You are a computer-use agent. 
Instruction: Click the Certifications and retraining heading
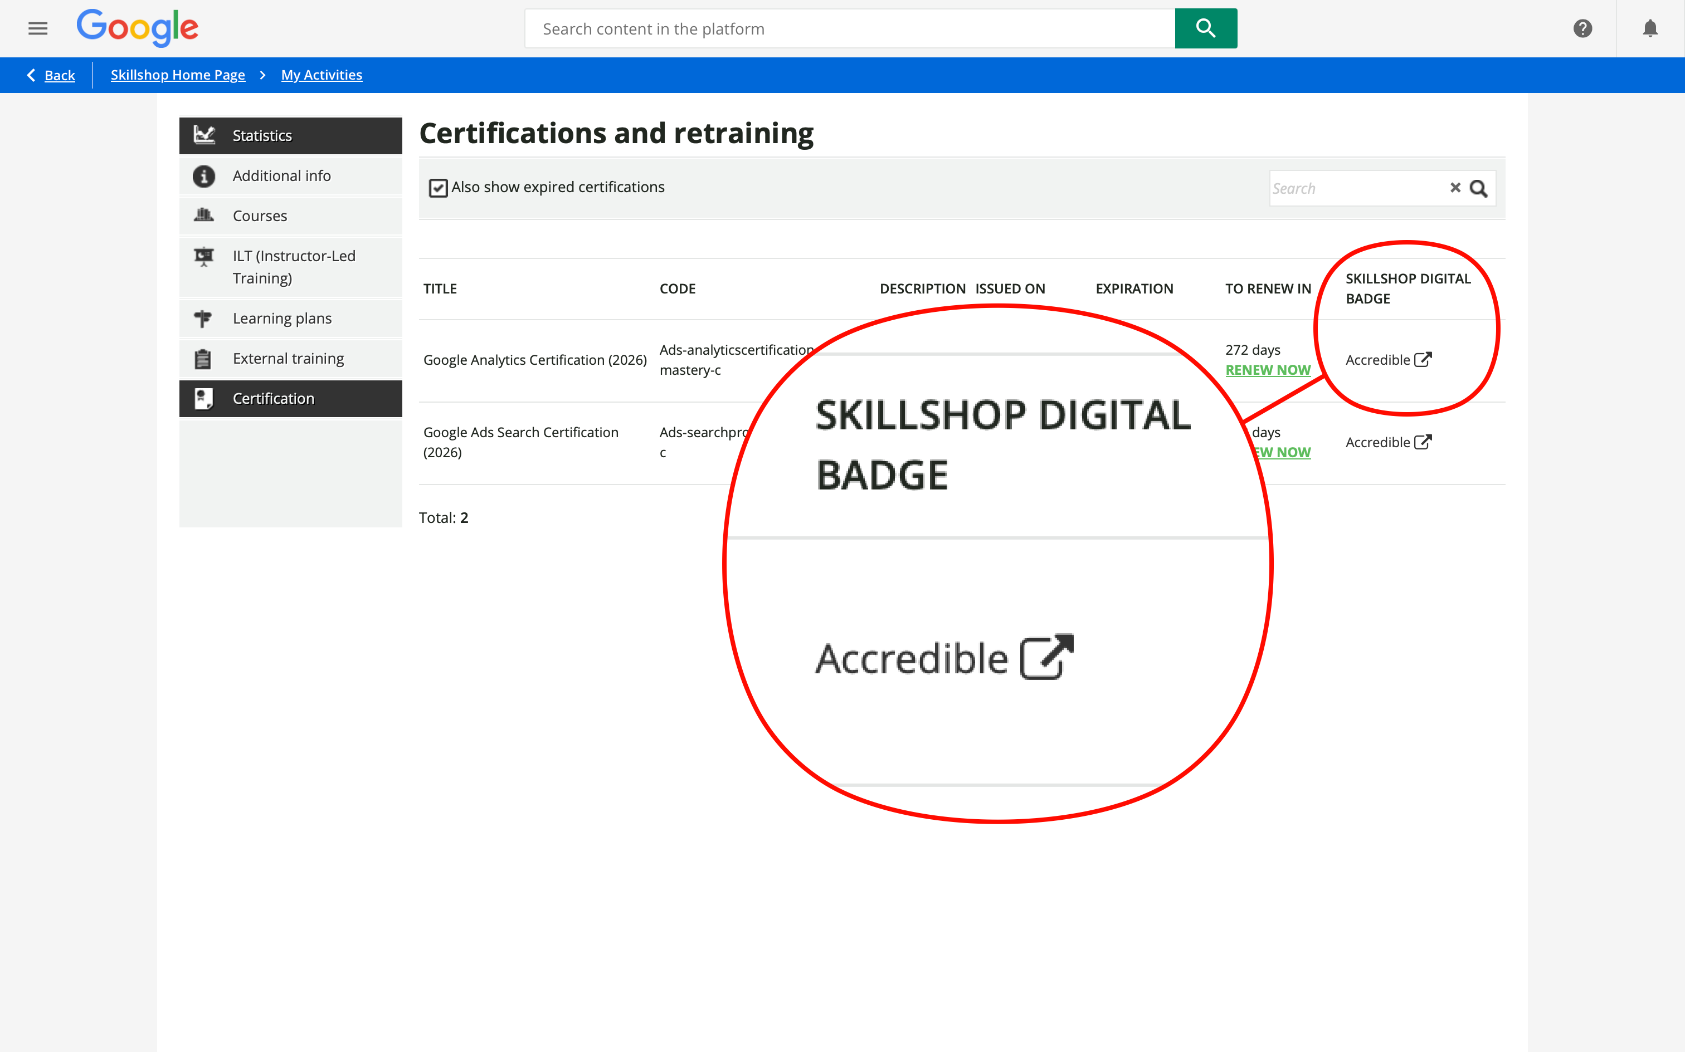click(616, 133)
